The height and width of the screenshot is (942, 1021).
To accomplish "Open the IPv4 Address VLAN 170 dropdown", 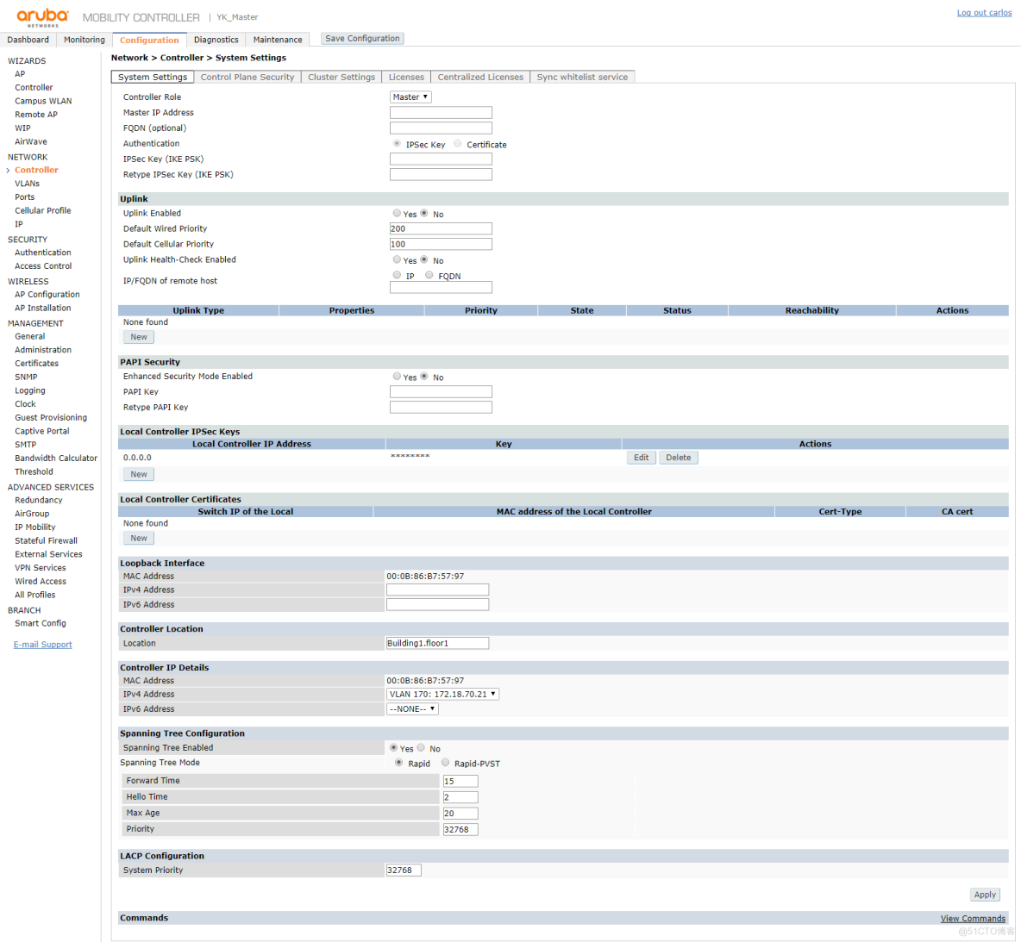I will (x=442, y=695).
